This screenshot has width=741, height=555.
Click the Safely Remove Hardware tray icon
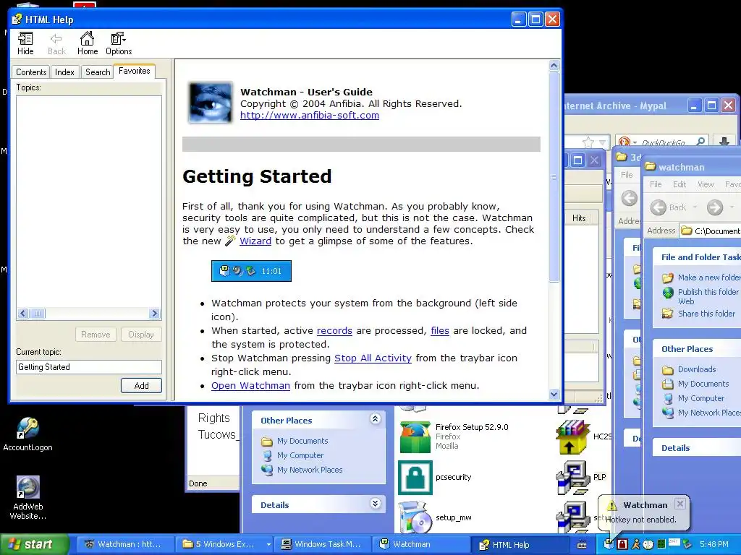pyautogui.click(x=687, y=545)
